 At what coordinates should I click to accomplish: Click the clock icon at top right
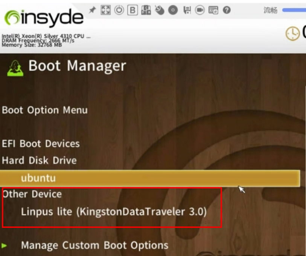(x=292, y=34)
